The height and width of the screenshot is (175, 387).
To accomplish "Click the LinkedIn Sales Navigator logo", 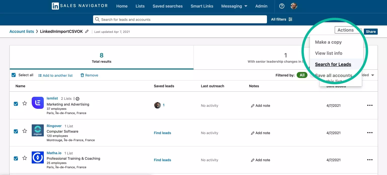I will pyautogui.click(x=80, y=6).
